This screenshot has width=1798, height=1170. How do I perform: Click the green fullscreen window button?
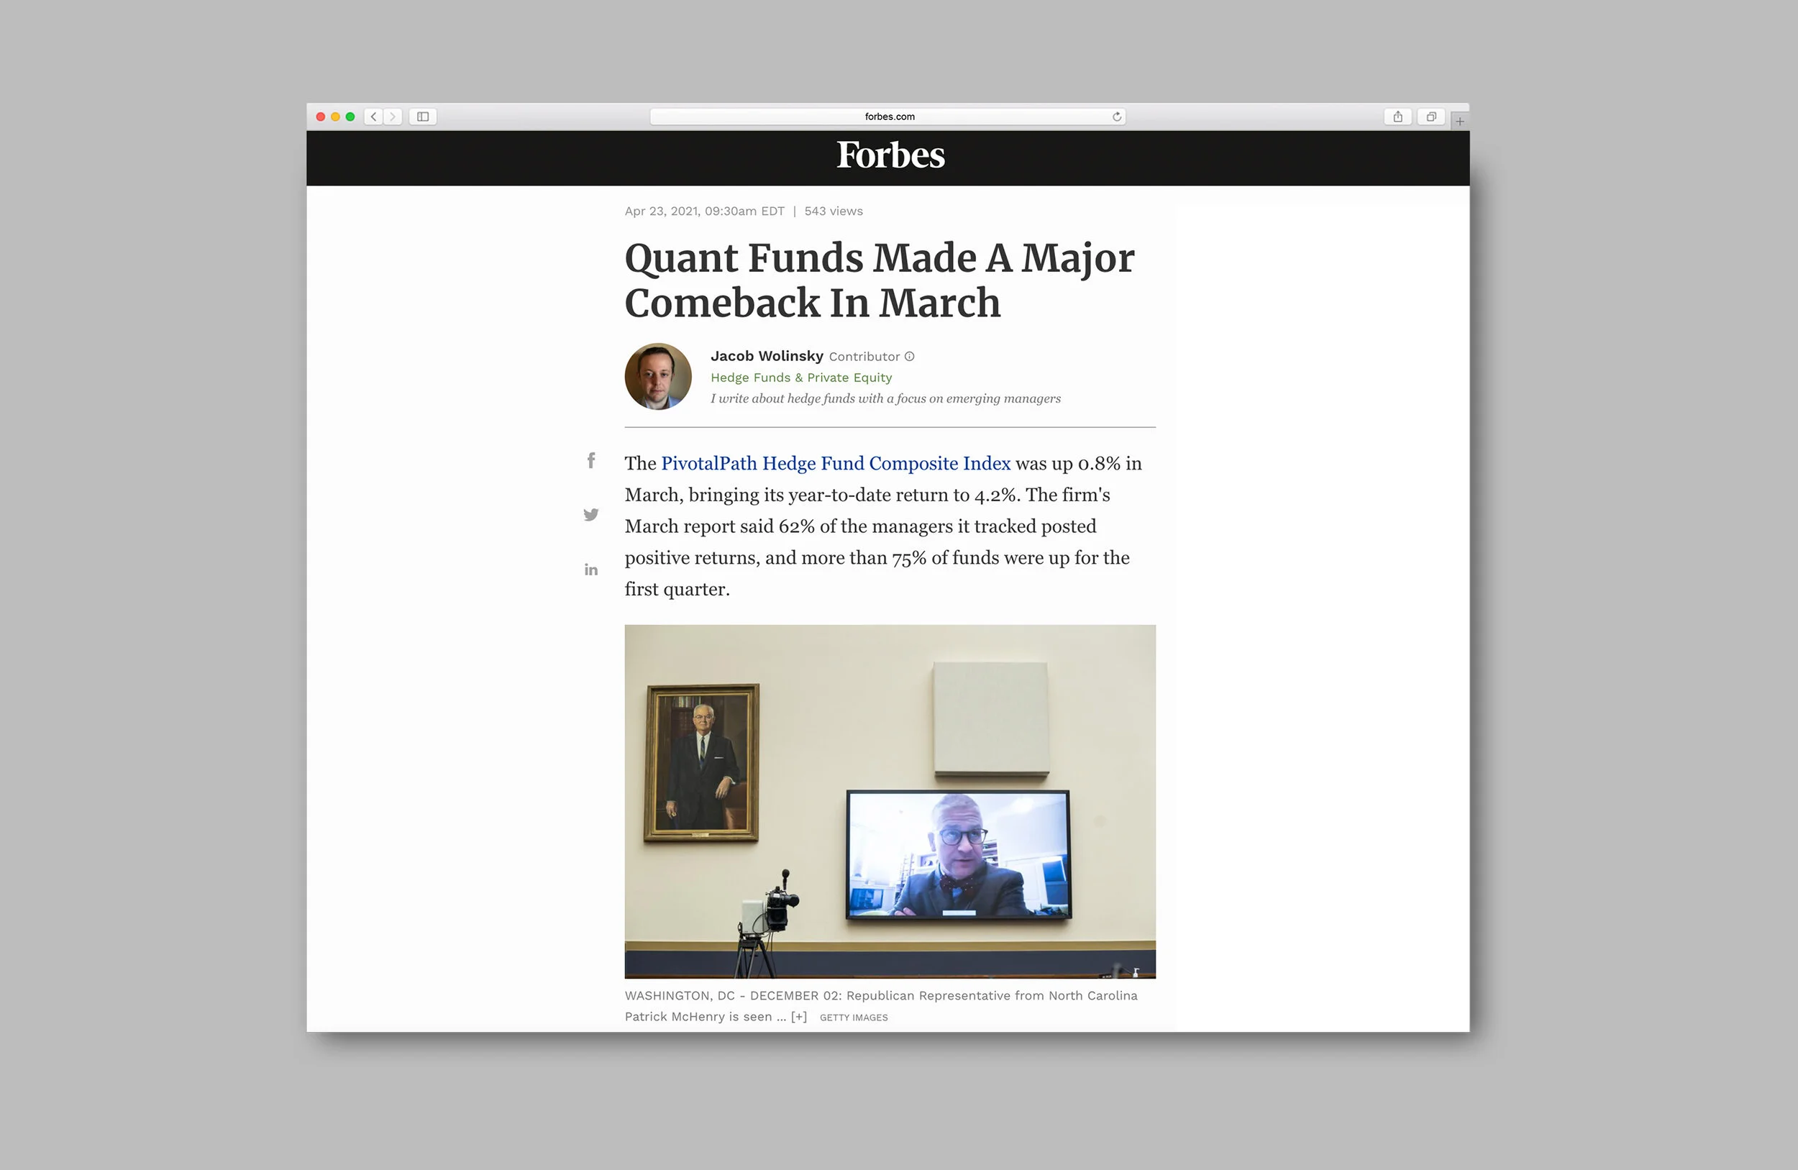point(350,116)
